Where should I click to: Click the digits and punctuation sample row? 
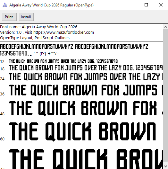[x=29, y=53]
